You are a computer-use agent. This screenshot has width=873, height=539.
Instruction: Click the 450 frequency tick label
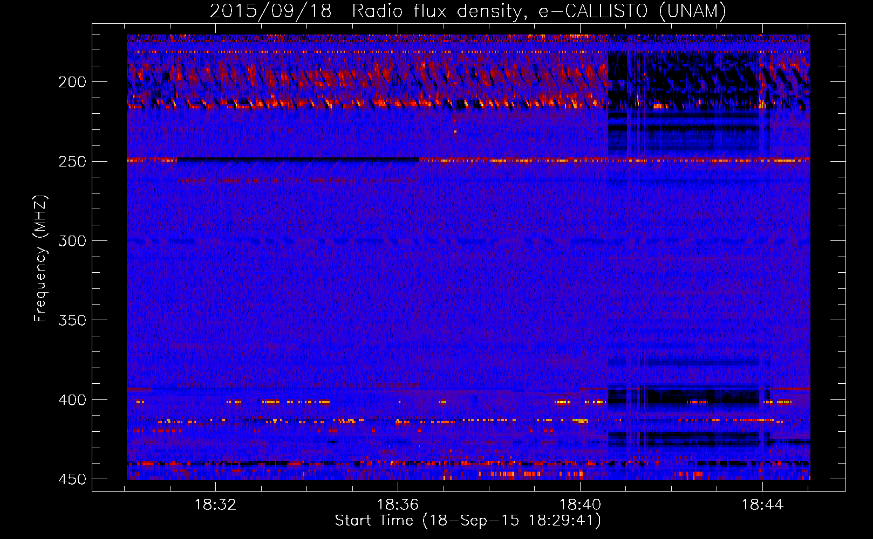[x=72, y=479]
